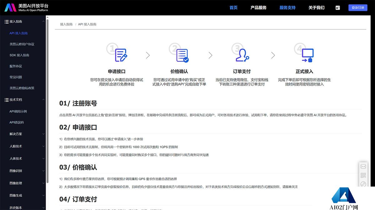
Task: Collapse the 技术文档 sidebar section
Action: [43, 100]
